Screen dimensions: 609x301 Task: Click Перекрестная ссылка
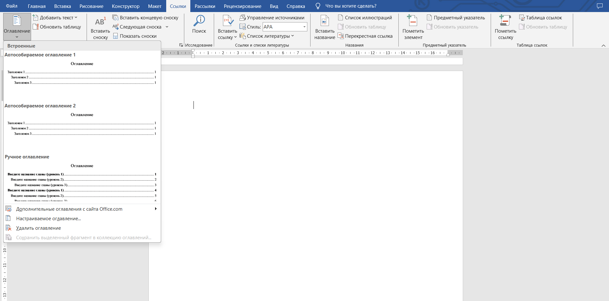[365, 36]
